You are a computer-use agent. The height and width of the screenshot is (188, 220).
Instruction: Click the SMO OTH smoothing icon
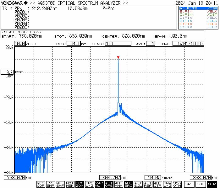(177, 184)
